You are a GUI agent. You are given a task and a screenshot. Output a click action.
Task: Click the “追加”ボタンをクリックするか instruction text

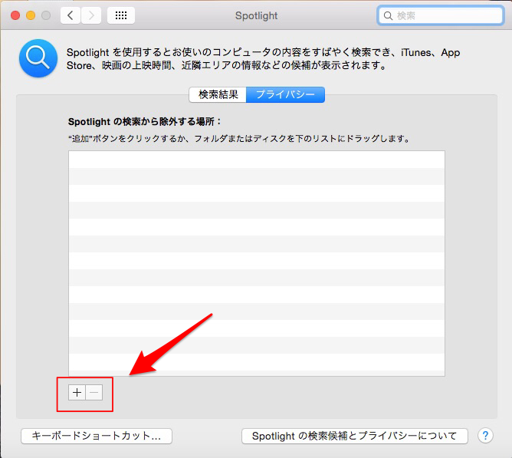239,139
